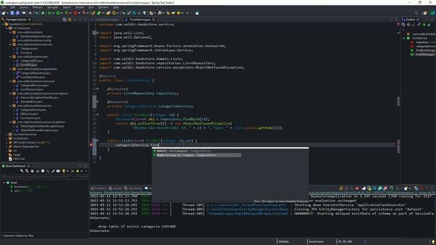Screen dimensions: 436x245
Task: Click the first start icon in Boot Dashboard toolbar
Action: tap(22, 171)
